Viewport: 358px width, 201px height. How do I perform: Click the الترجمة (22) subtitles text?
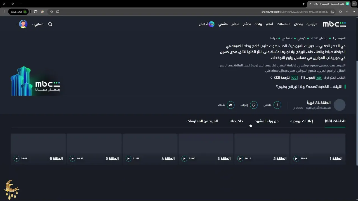282,78
